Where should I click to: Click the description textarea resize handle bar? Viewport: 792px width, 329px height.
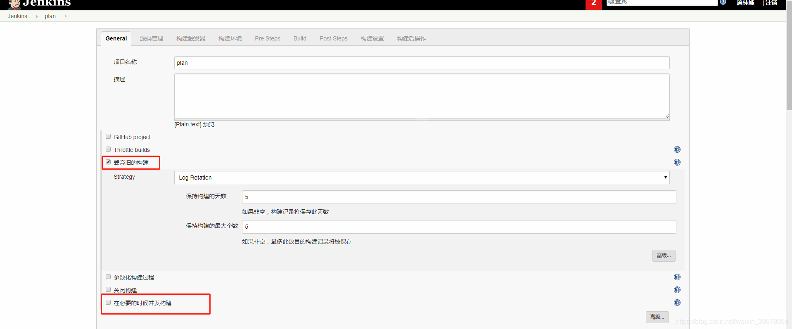(x=422, y=120)
